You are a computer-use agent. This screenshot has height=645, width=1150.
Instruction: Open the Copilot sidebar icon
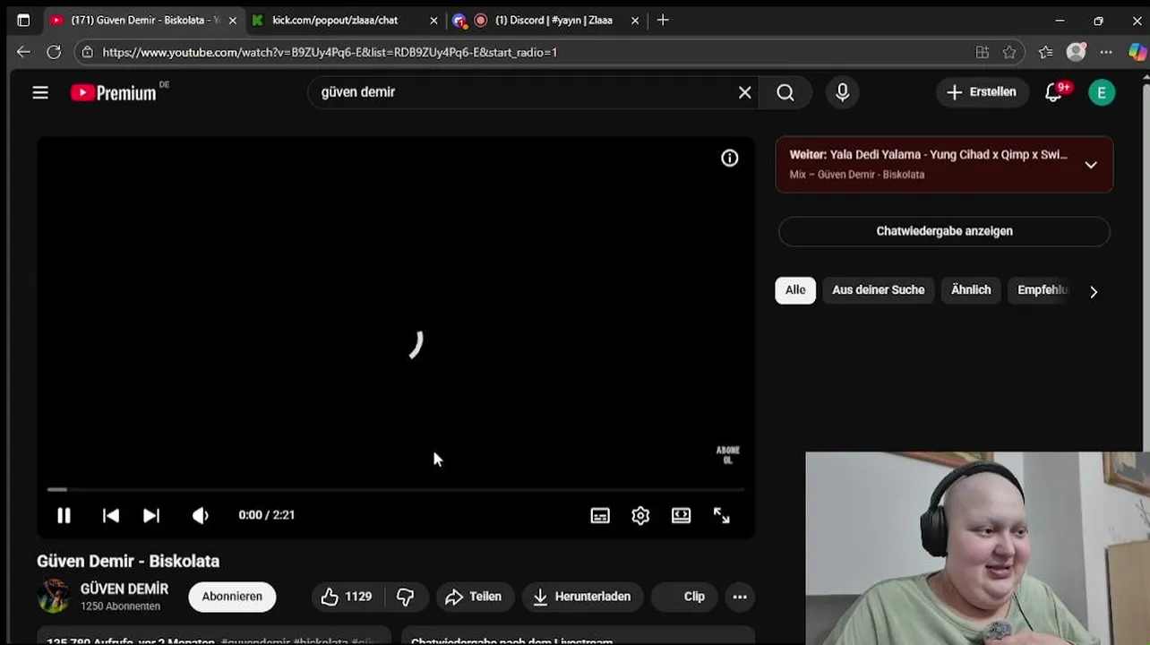1137,52
